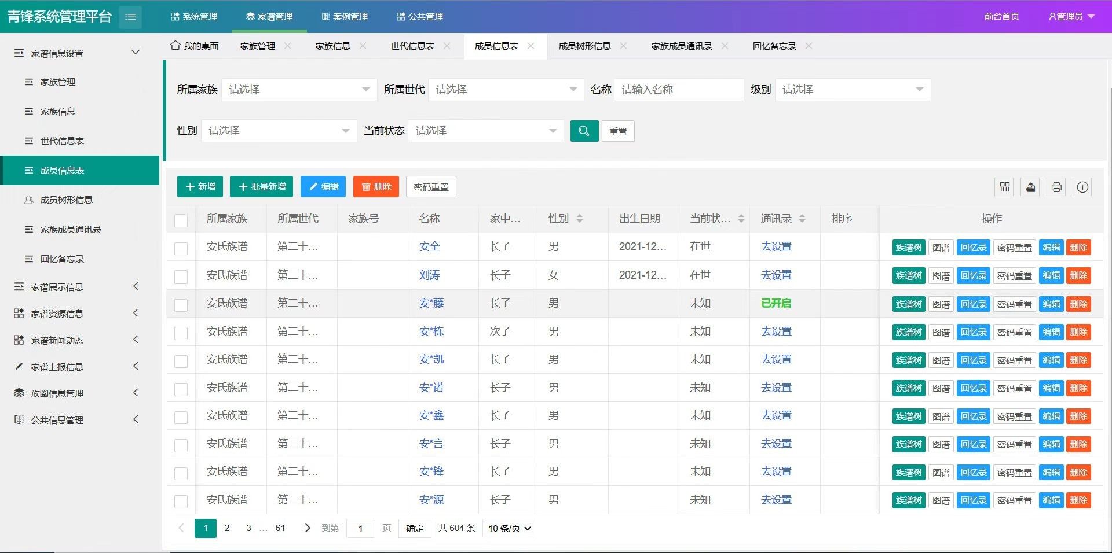Check the select-all header checkbox
1112x553 pixels.
(x=181, y=220)
